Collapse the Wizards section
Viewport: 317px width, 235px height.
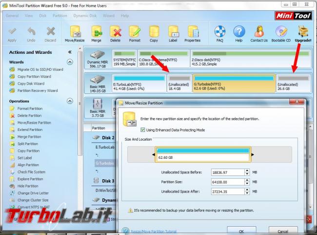70,62
